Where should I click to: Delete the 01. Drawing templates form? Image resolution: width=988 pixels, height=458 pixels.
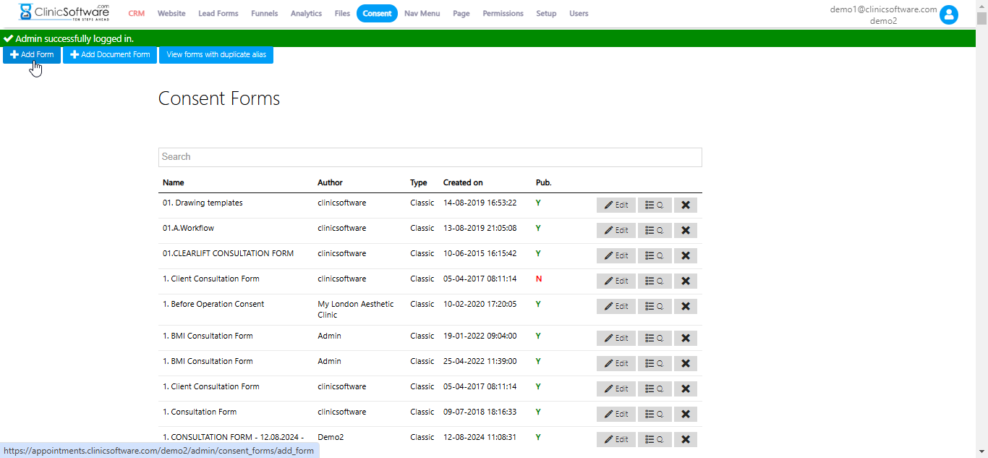685,205
